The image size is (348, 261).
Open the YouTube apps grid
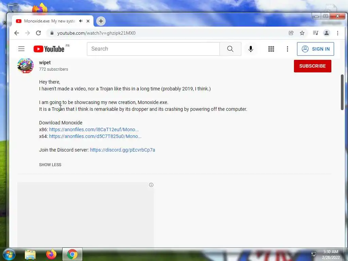point(271,49)
